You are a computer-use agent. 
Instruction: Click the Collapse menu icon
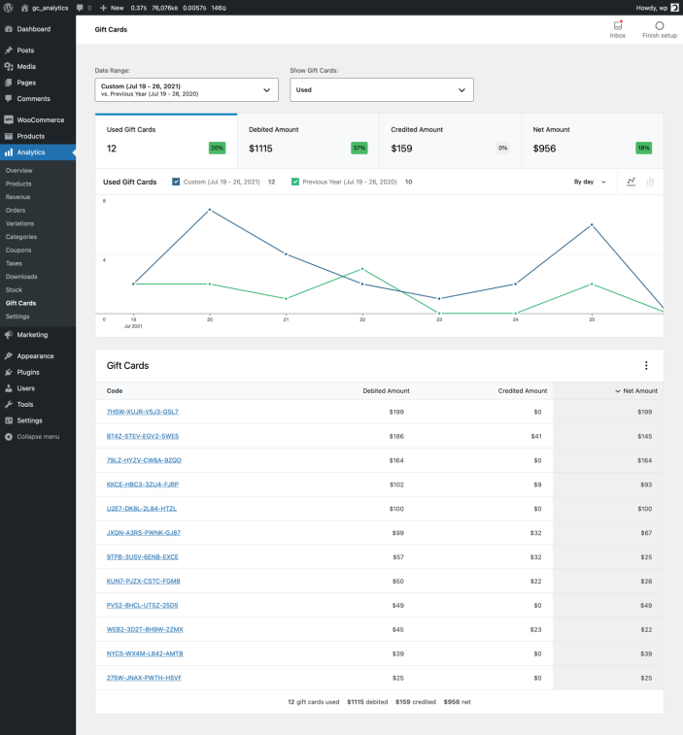(x=9, y=437)
